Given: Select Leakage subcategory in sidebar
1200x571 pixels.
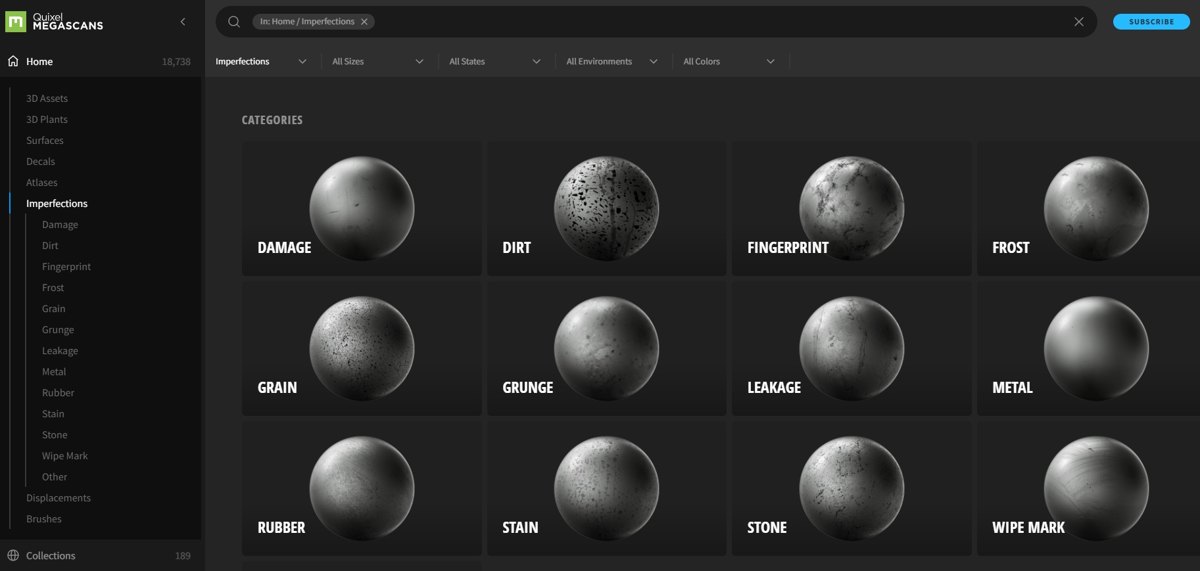Looking at the screenshot, I should tap(60, 350).
